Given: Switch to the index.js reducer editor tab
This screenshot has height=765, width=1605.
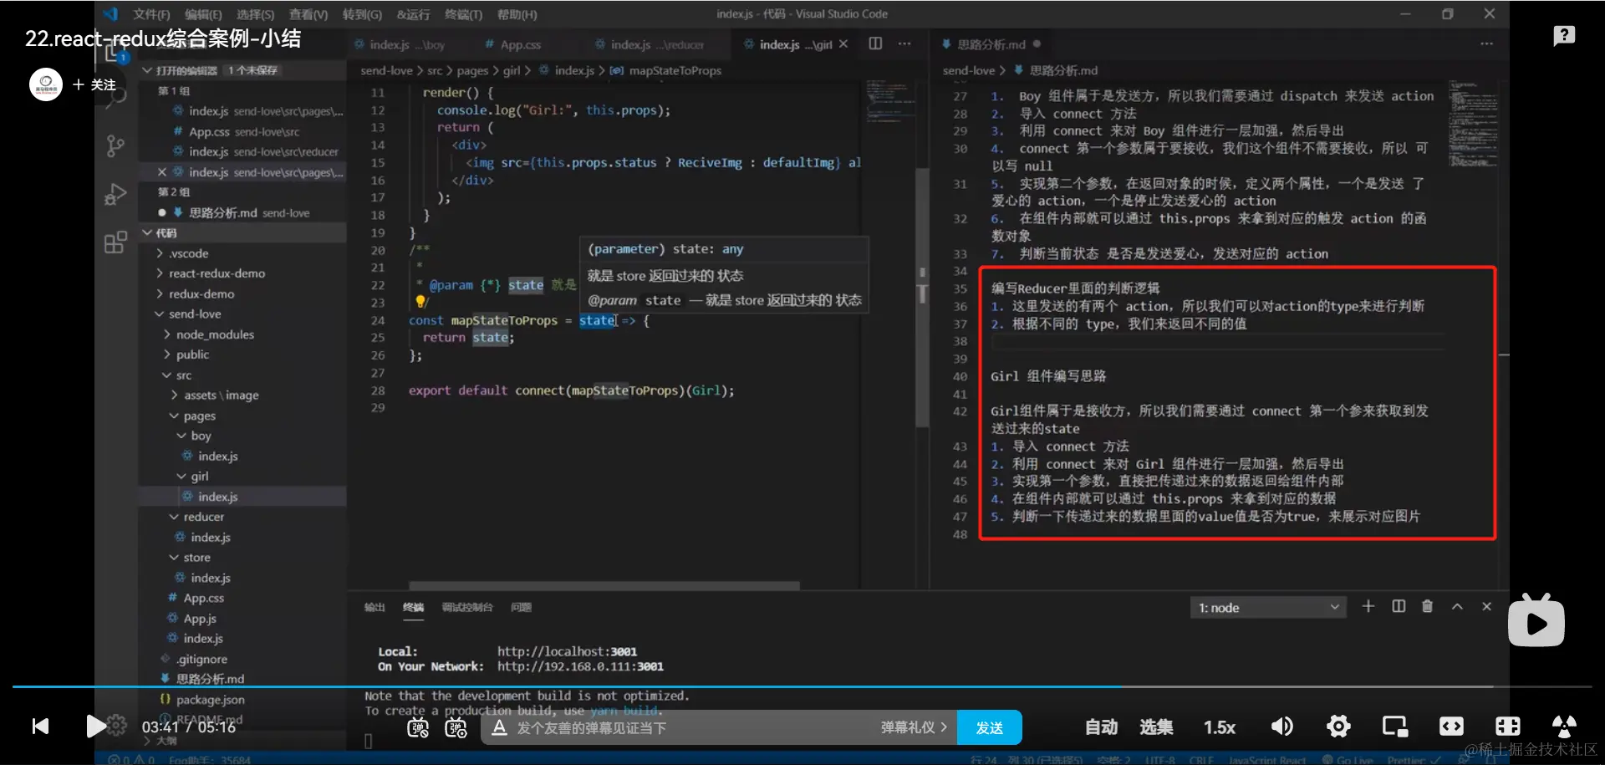Looking at the screenshot, I should pyautogui.click(x=656, y=44).
